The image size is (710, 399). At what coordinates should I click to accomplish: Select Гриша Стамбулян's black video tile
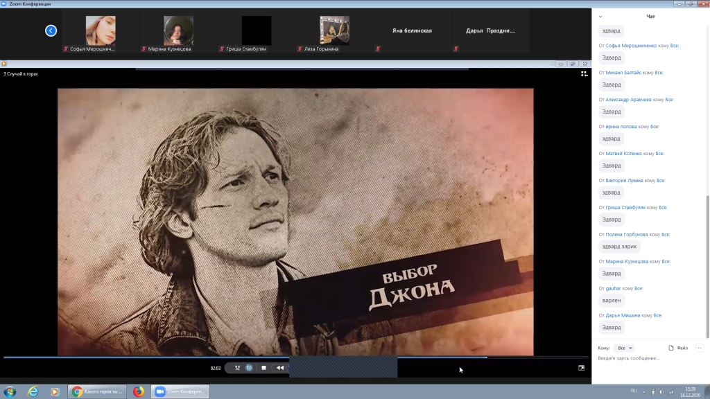pyautogui.click(x=257, y=30)
